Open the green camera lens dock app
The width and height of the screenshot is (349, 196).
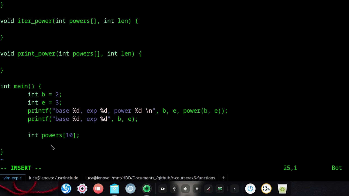pyautogui.click(x=147, y=189)
